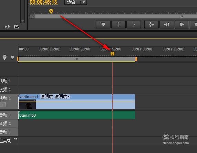Click the 视频 1 display style button
The width and height of the screenshot is (197, 153).
3,105
